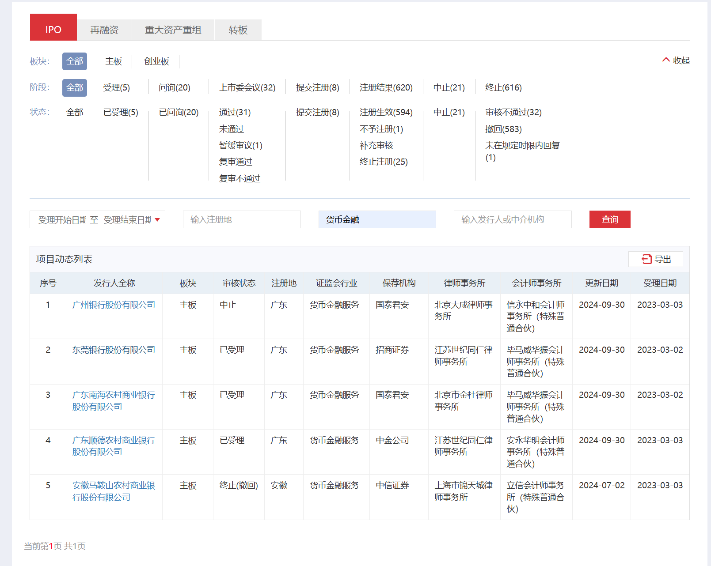Open the 重大资产重组 tab
This screenshot has width=711, height=566.
click(173, 30)
